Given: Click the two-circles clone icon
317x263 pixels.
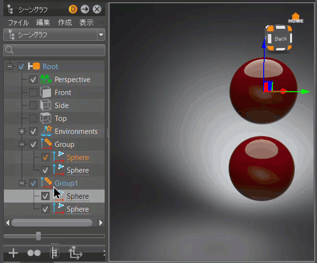Looking at the screenshot, I should coord(34,253).
